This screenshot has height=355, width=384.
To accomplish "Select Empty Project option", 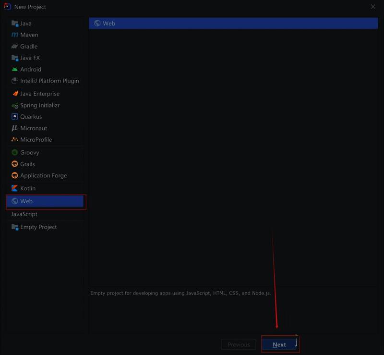I will [38, 227].
